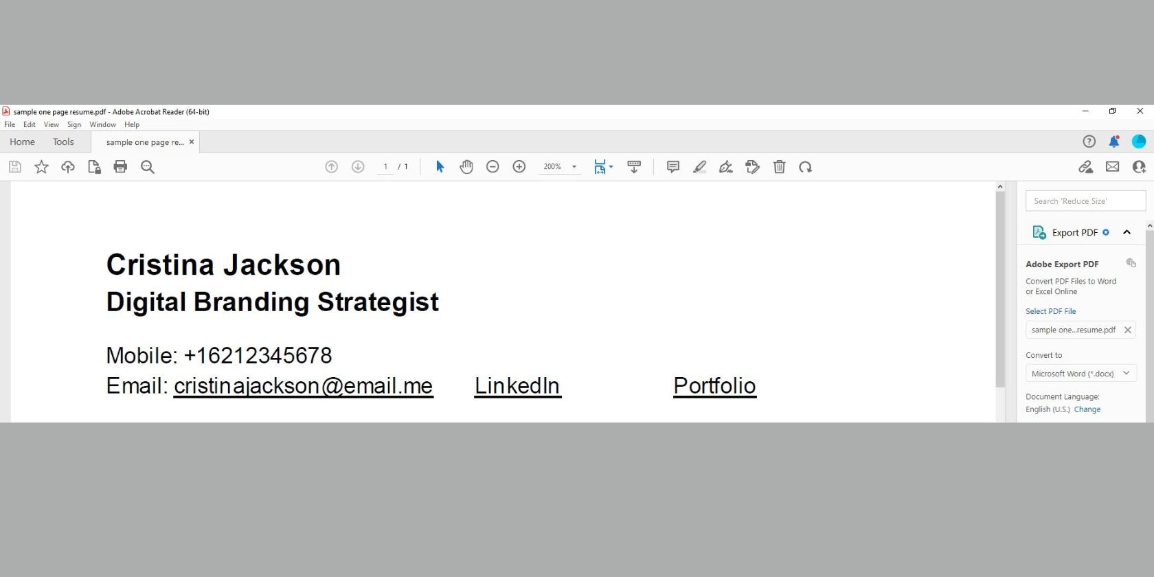This screenshot has height=577, width=1154.
Task: Star this file as favorite
Action: pyautogui.click(x=41, y=167)
